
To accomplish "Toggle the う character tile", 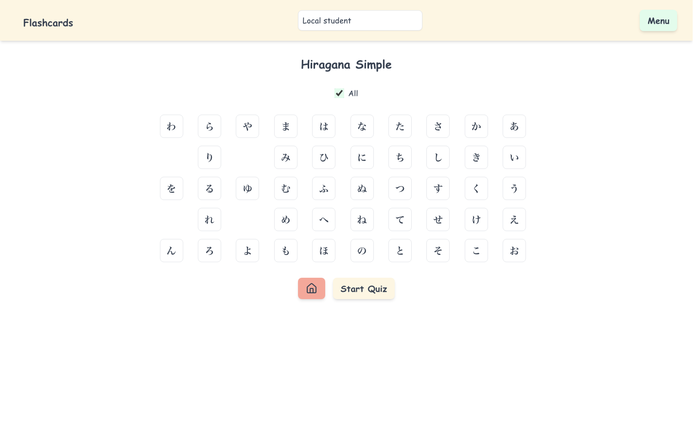I will click(514, 188).
